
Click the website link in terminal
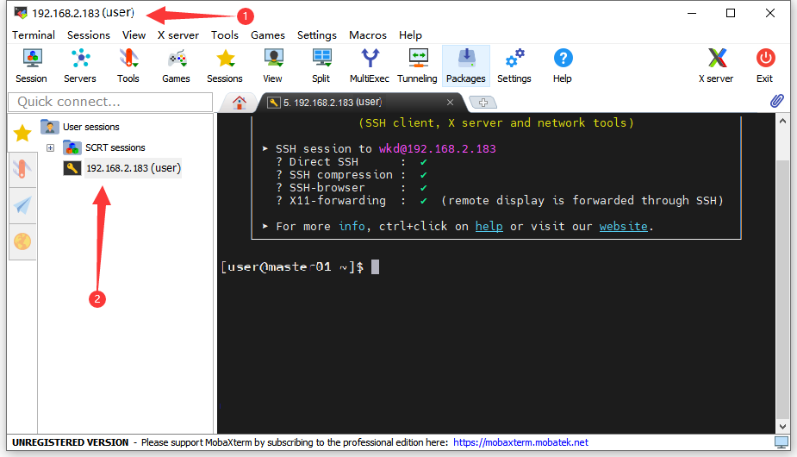pos(623,226)
